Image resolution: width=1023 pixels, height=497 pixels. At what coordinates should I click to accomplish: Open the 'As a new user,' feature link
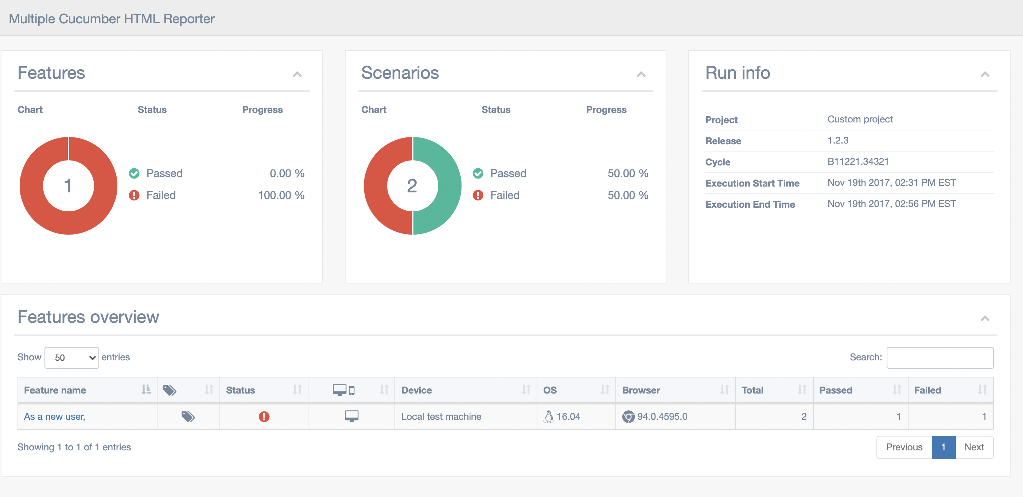tap(54, 416)
